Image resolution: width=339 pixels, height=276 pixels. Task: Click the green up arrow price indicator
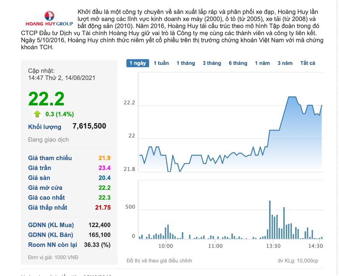37,114
